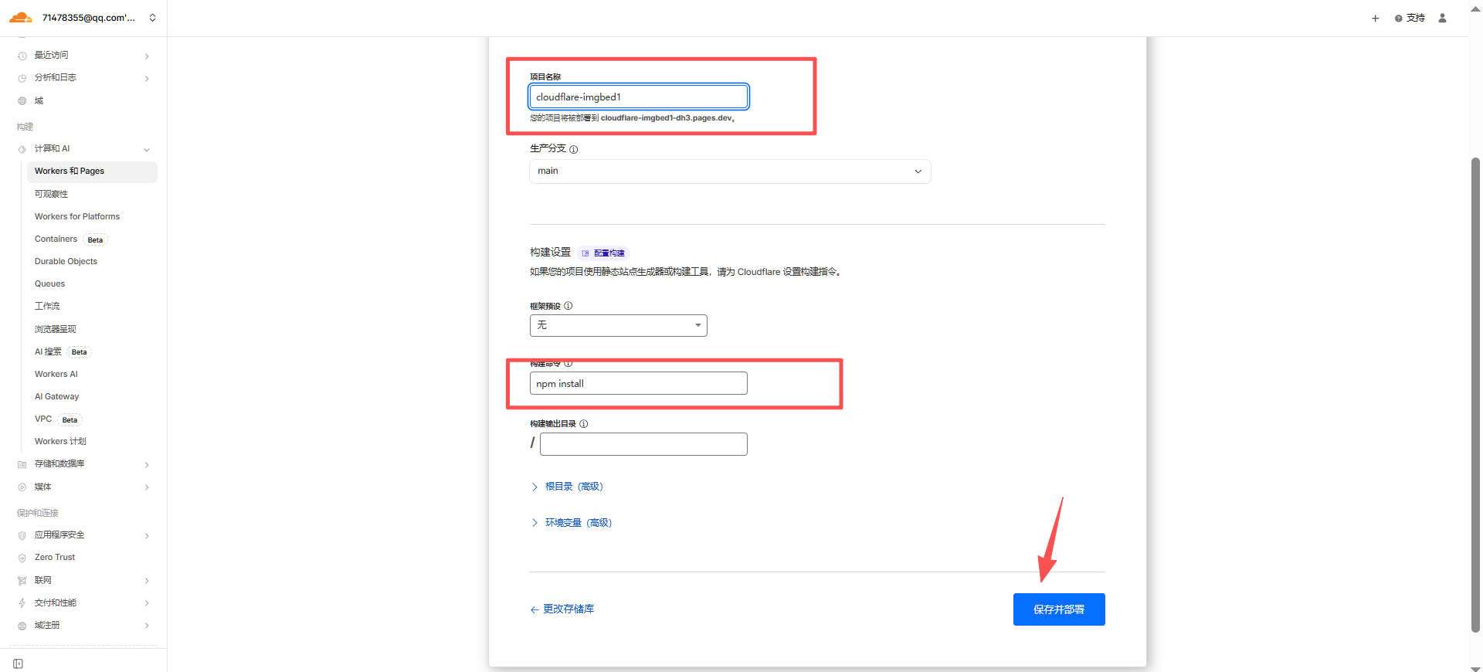
Task: Open the 框架预设 dropdown
Action: (618, 325)
